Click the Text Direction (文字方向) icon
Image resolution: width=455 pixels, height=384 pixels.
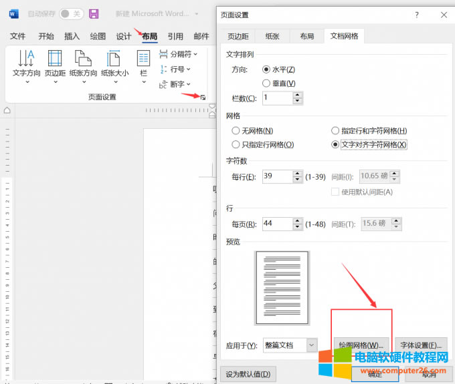click(27, 60)
